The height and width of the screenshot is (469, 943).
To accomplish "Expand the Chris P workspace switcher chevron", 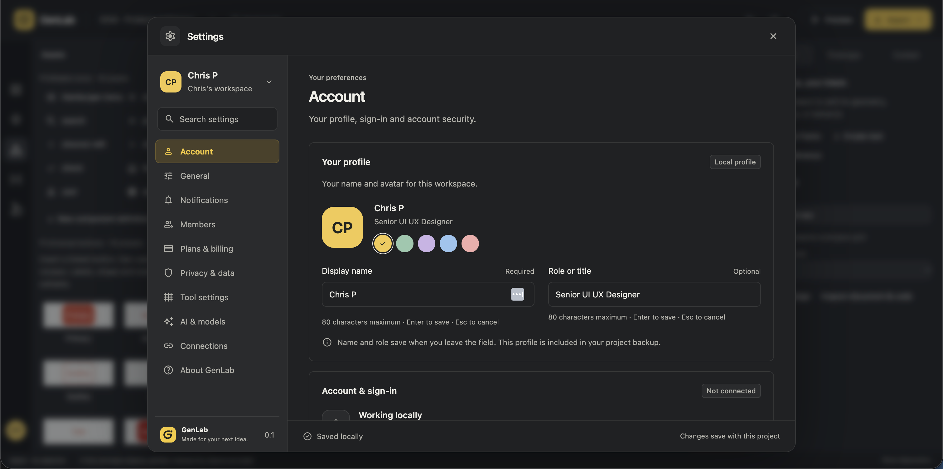I will click(x=269, y=82).
